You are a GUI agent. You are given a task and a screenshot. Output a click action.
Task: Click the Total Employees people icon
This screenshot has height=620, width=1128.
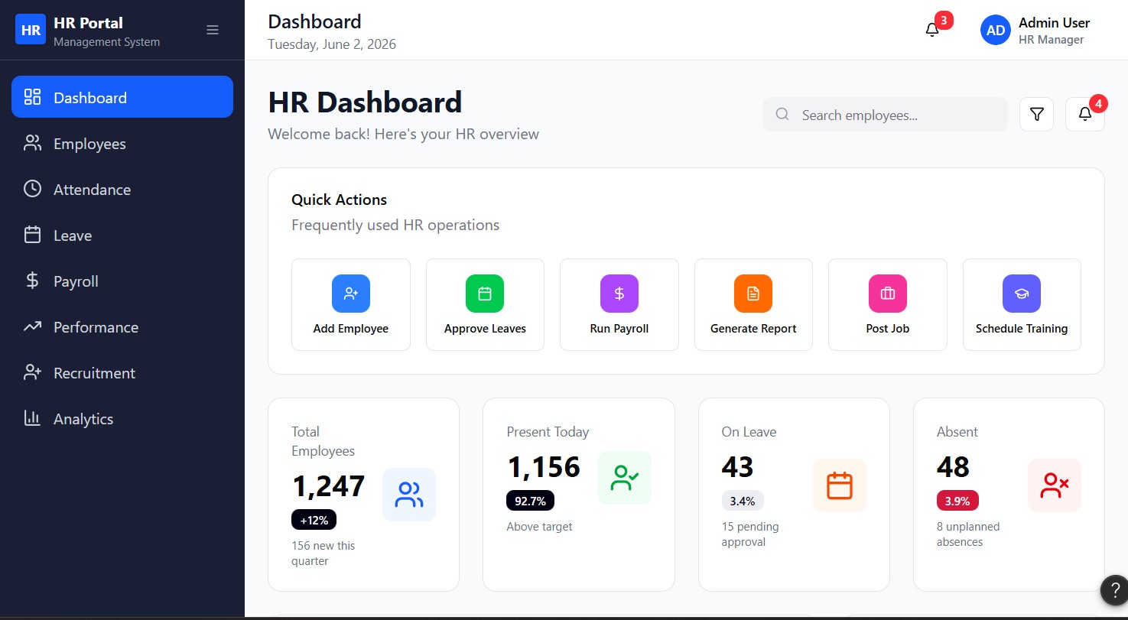[409, 495]
